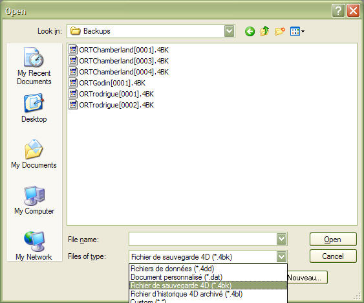Open the Views menu icon
Viewport: 364px width, 303px height.
click(297, 31)
